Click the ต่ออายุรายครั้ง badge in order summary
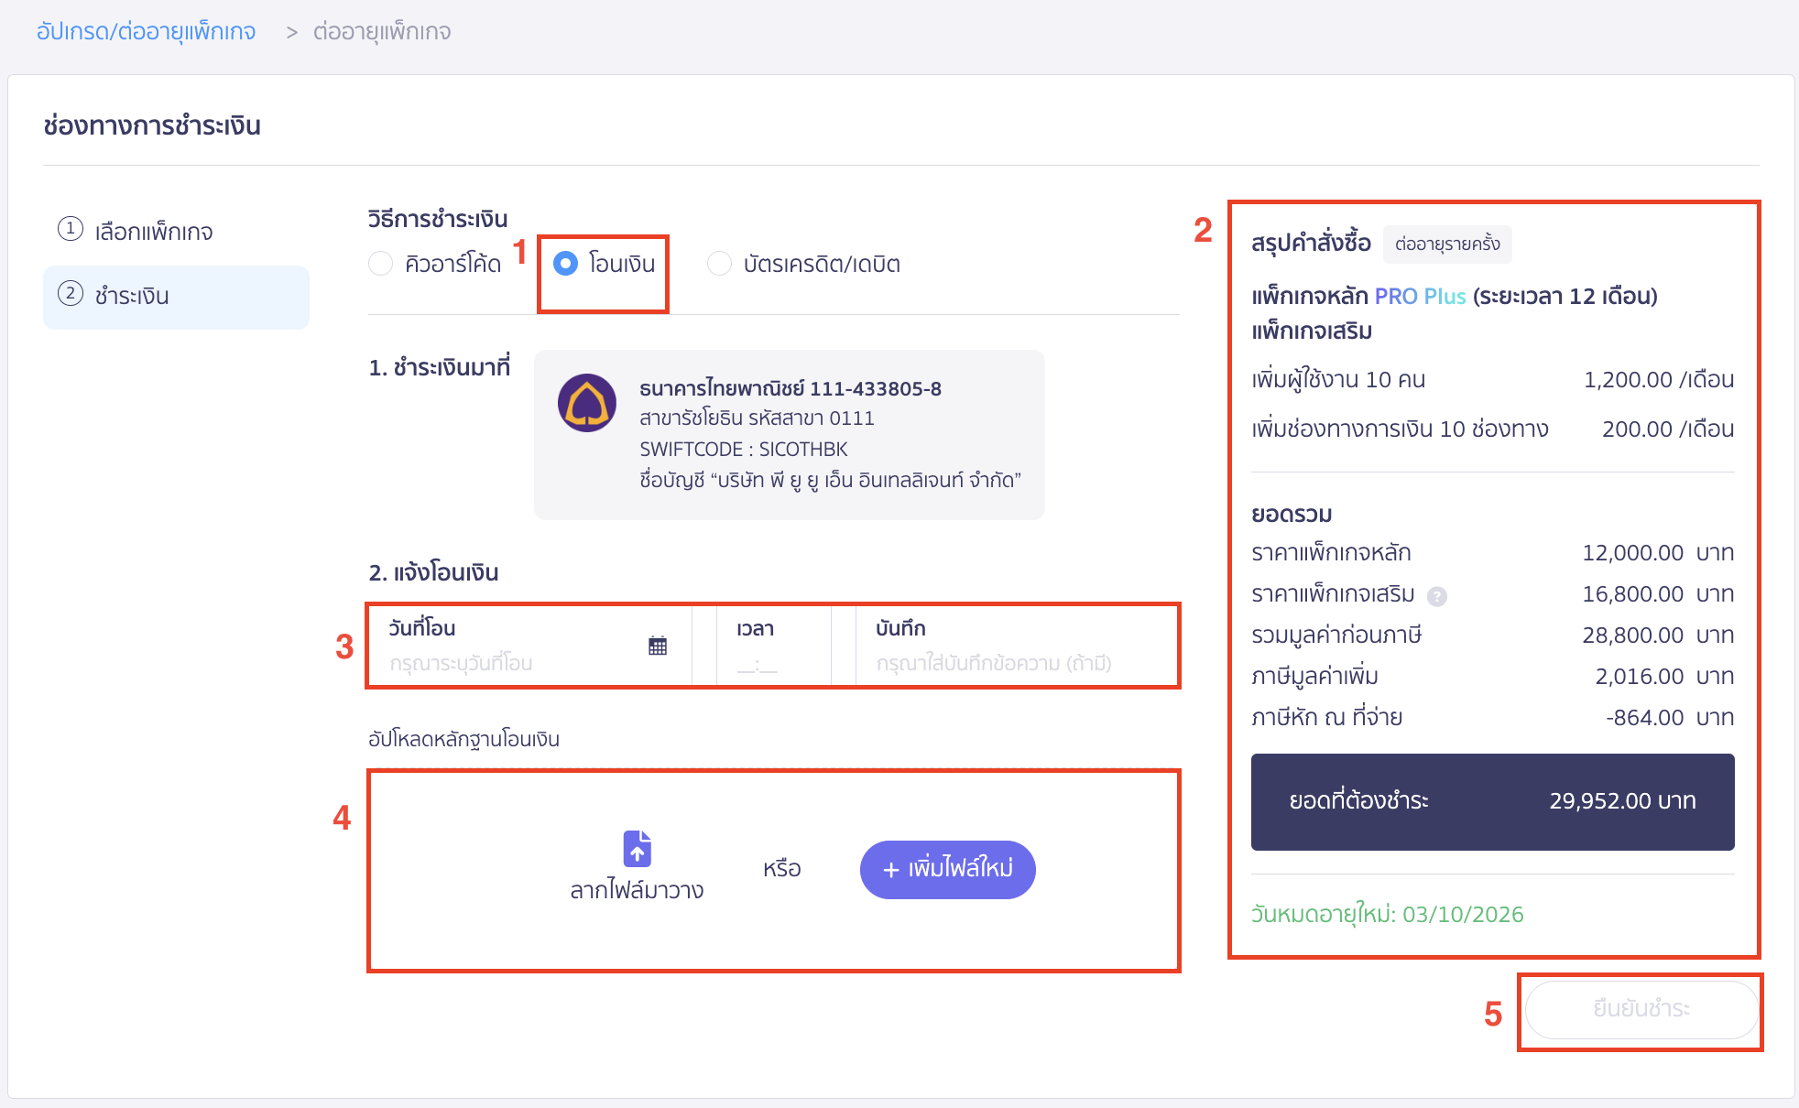Viewport: 1799px width, 1108px height. (1447, 244)
